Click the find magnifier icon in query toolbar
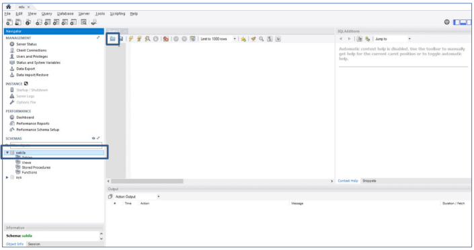This screenshot has height=250, width=474. click(262, 39)
